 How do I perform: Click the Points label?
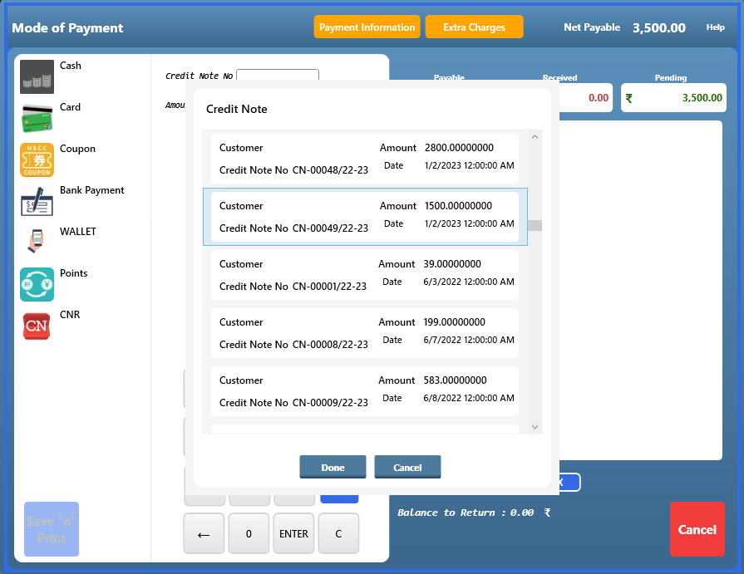tap(73, 273)
